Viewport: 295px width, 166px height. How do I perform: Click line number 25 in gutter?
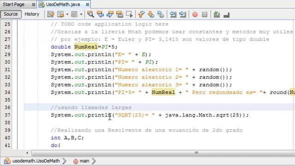(7, 24)
